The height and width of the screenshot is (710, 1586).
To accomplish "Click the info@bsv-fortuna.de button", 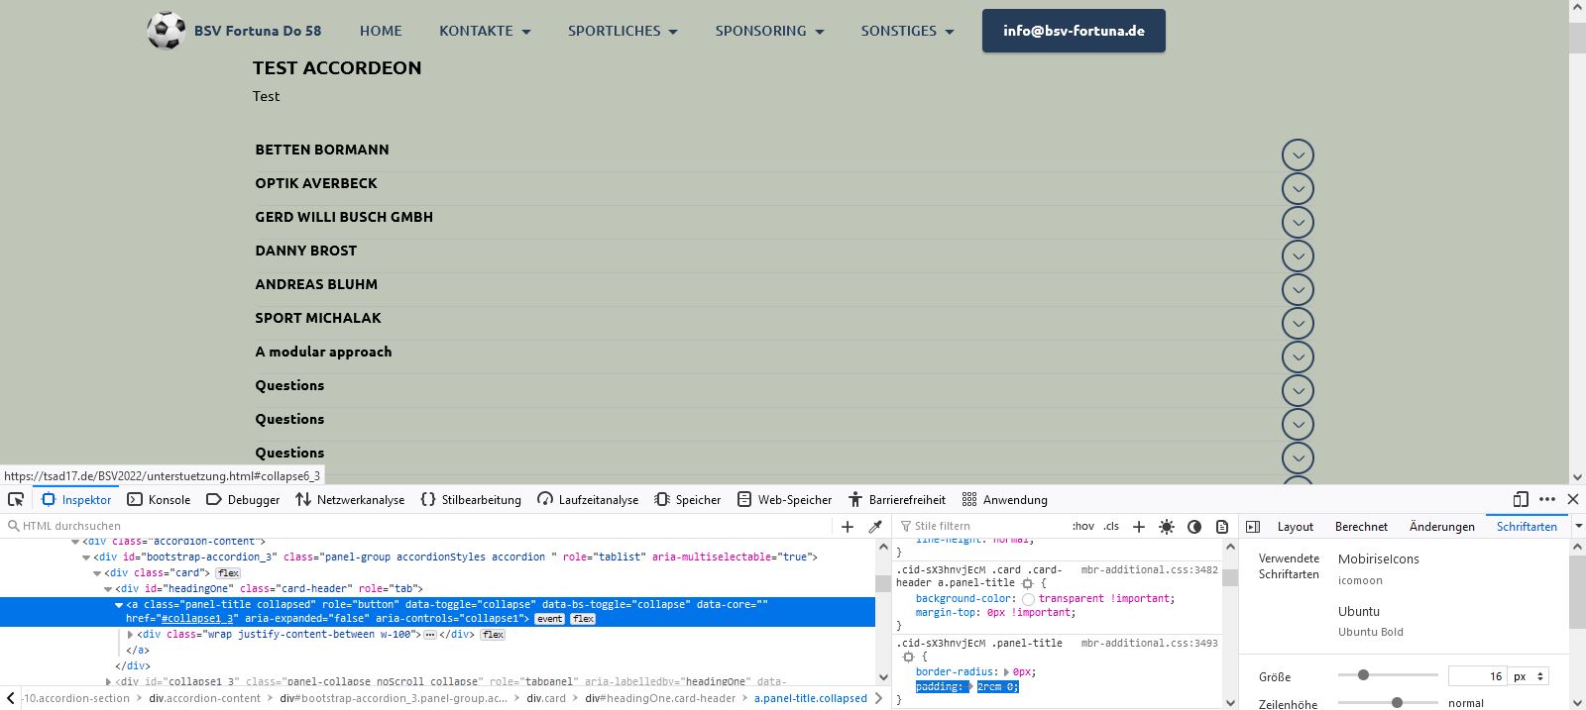I will (x=1074, y=31).
